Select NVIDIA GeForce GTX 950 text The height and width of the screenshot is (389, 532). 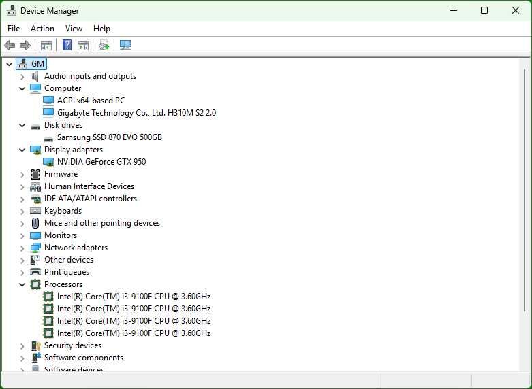101,162
